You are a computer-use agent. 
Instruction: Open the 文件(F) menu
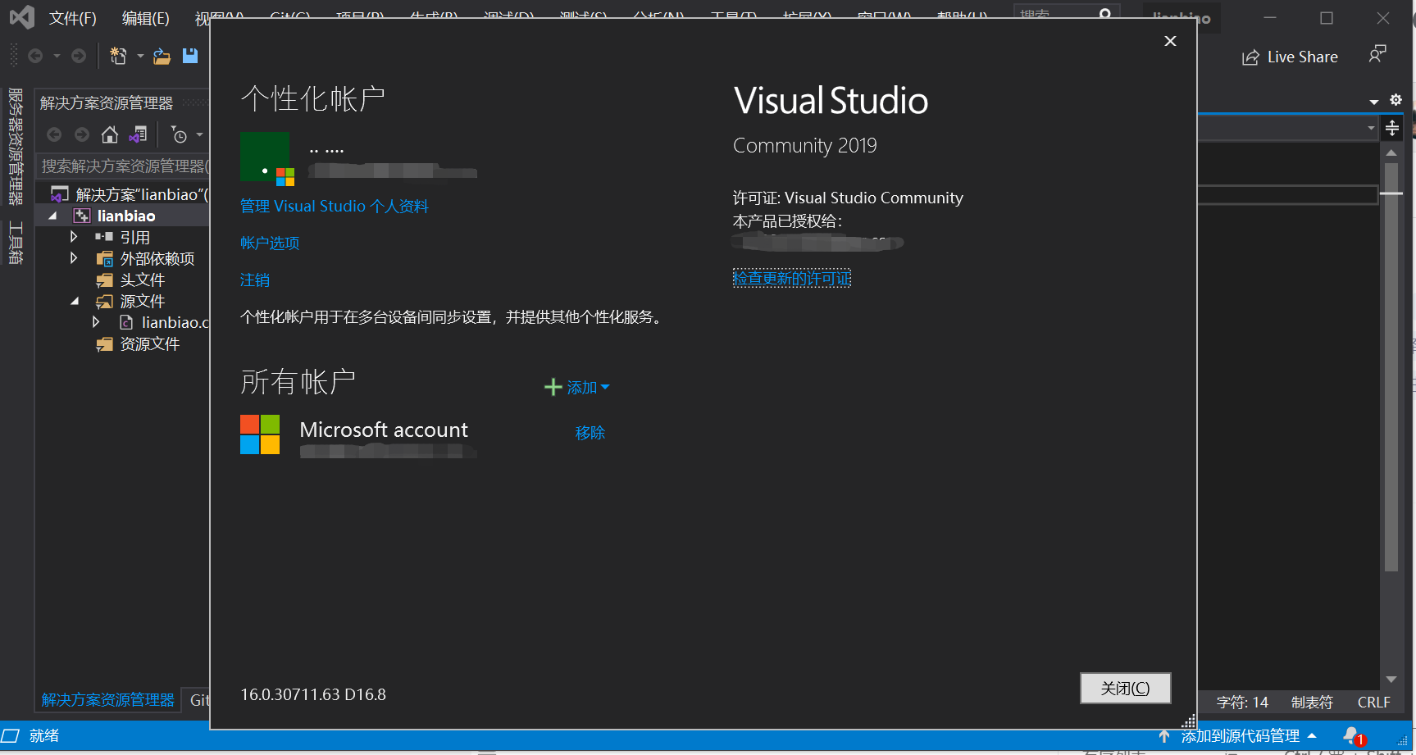pos(73,18)
